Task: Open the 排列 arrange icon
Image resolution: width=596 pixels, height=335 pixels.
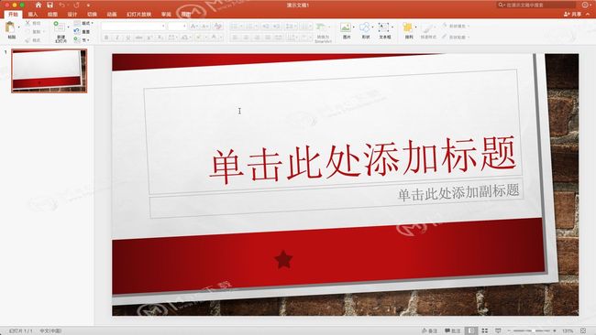Action: point(408,27)
